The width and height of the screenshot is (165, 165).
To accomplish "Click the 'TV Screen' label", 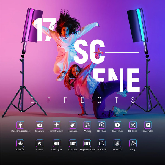I will pos(102,149).
